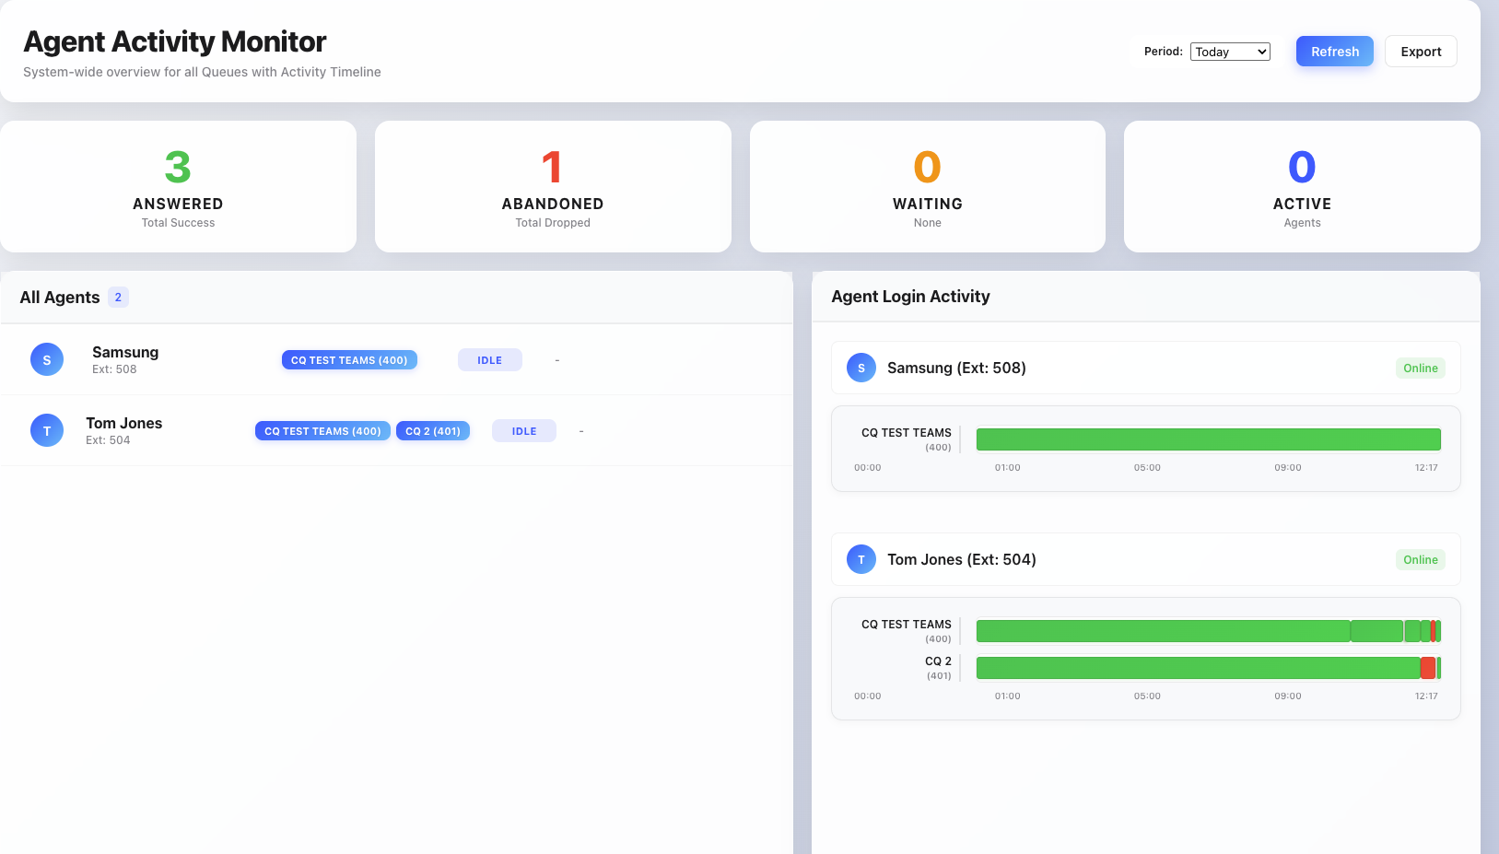Click Tom Jones avatar in All Agents list
Viewport: 1499px width, 854px height.
[x=47, y=430]
